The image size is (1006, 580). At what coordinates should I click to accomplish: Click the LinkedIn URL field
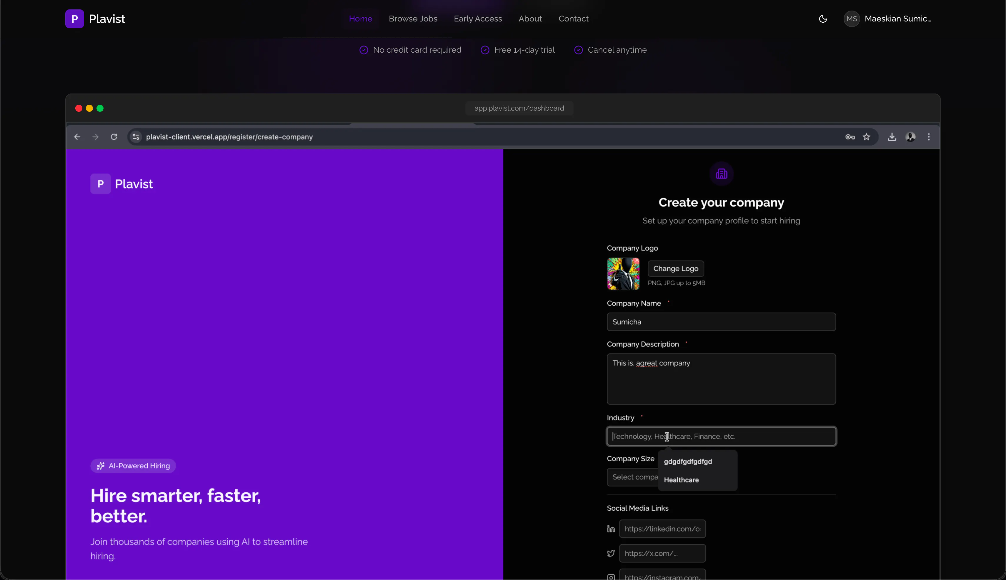point(662,529)
